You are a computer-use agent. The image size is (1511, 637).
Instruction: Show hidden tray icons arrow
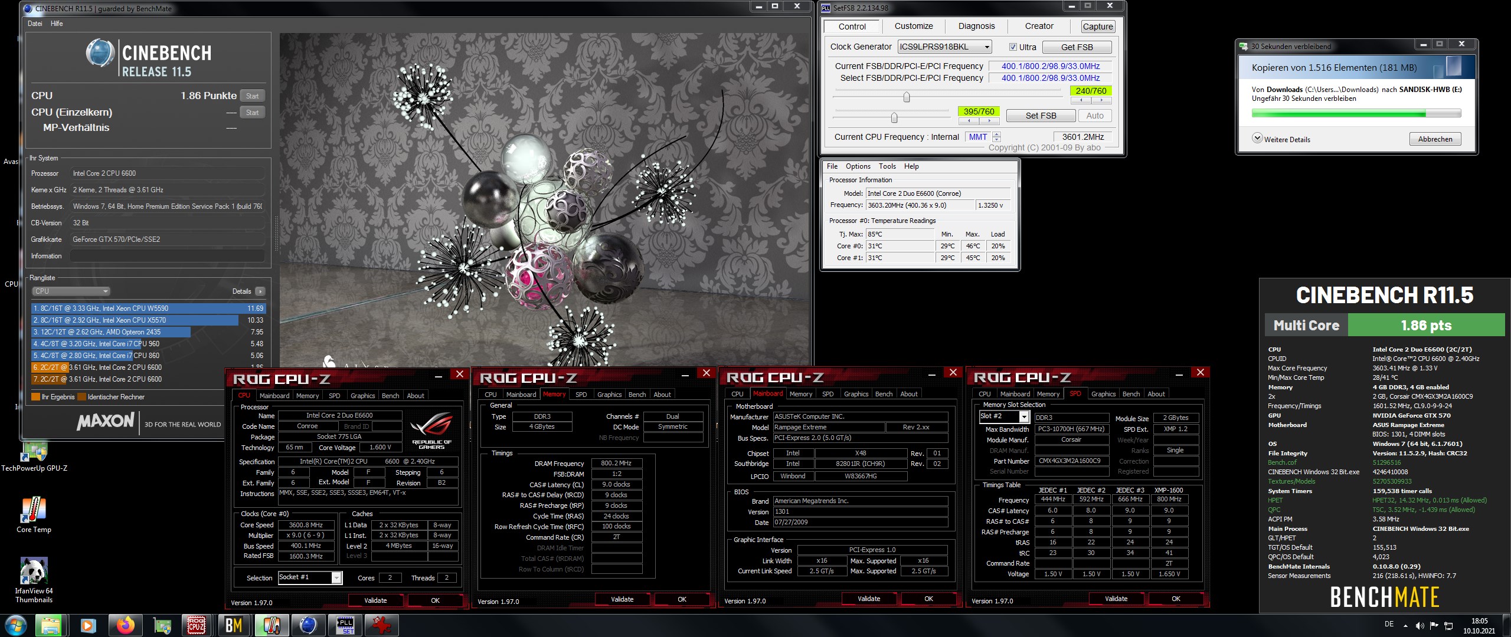1405,625
